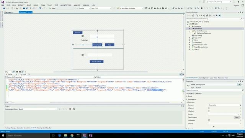The image size is (245, 138).
Task: Open File Explorer from the taskbar
Action: tap(65, 135)
